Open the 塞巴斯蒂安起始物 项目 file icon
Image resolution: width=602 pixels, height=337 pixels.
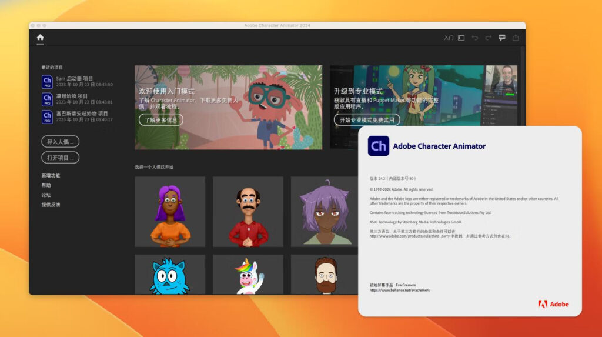(47, 117)
